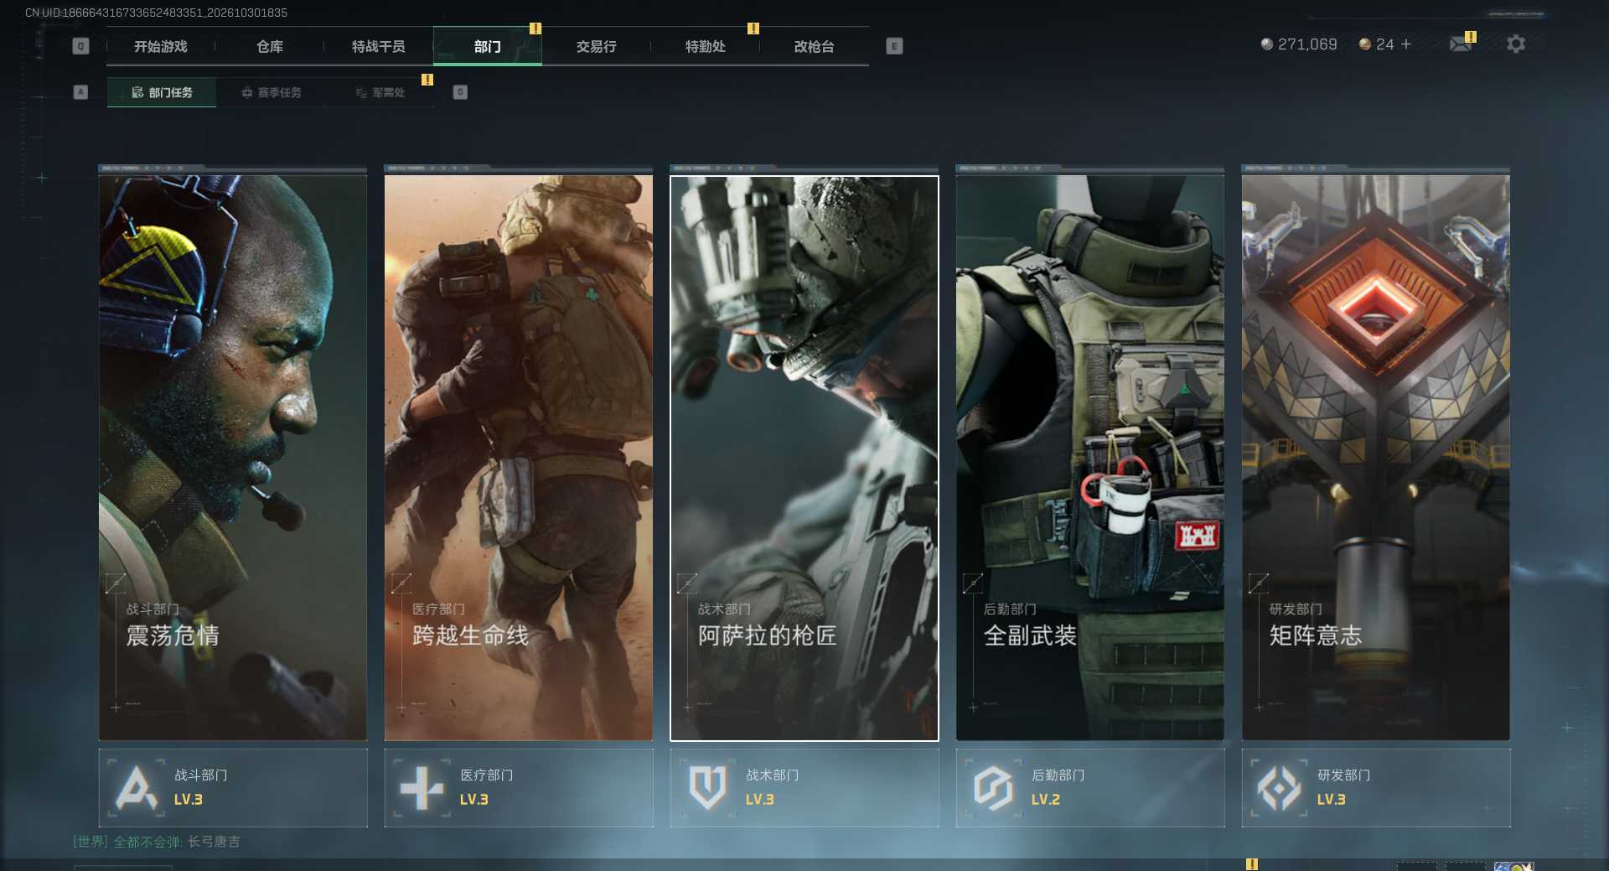
Task: Click the 战斗部门 LV.3 panel
Action: (233, 788)
